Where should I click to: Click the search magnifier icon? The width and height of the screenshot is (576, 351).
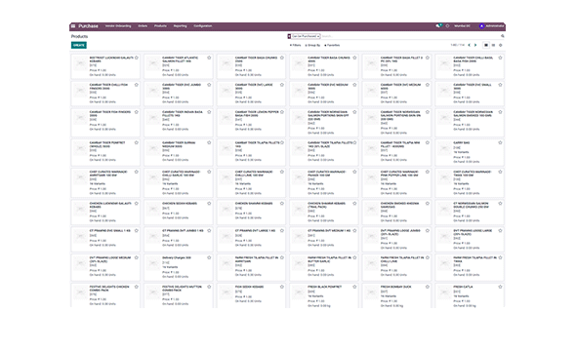pos(503,36)
